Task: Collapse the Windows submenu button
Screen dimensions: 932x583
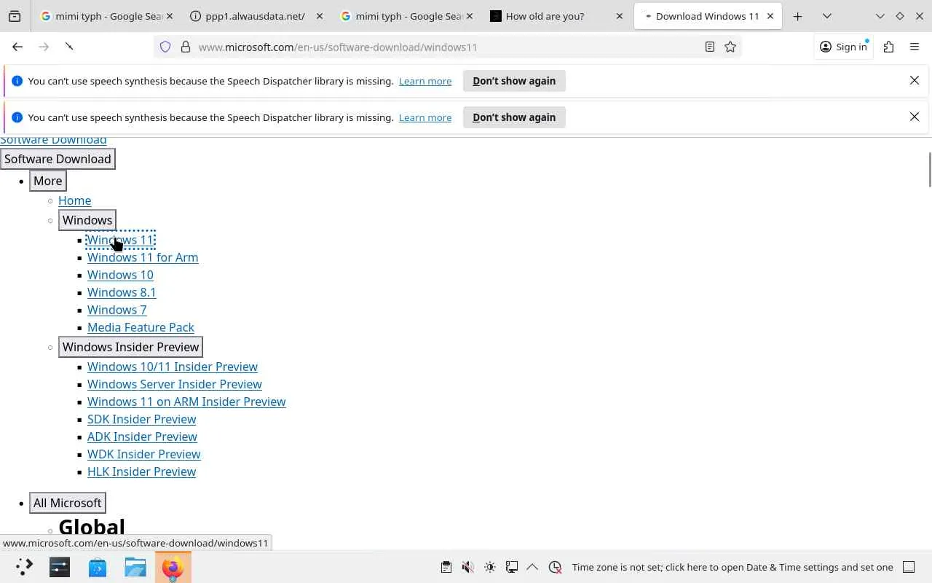Action: [87, 220]
